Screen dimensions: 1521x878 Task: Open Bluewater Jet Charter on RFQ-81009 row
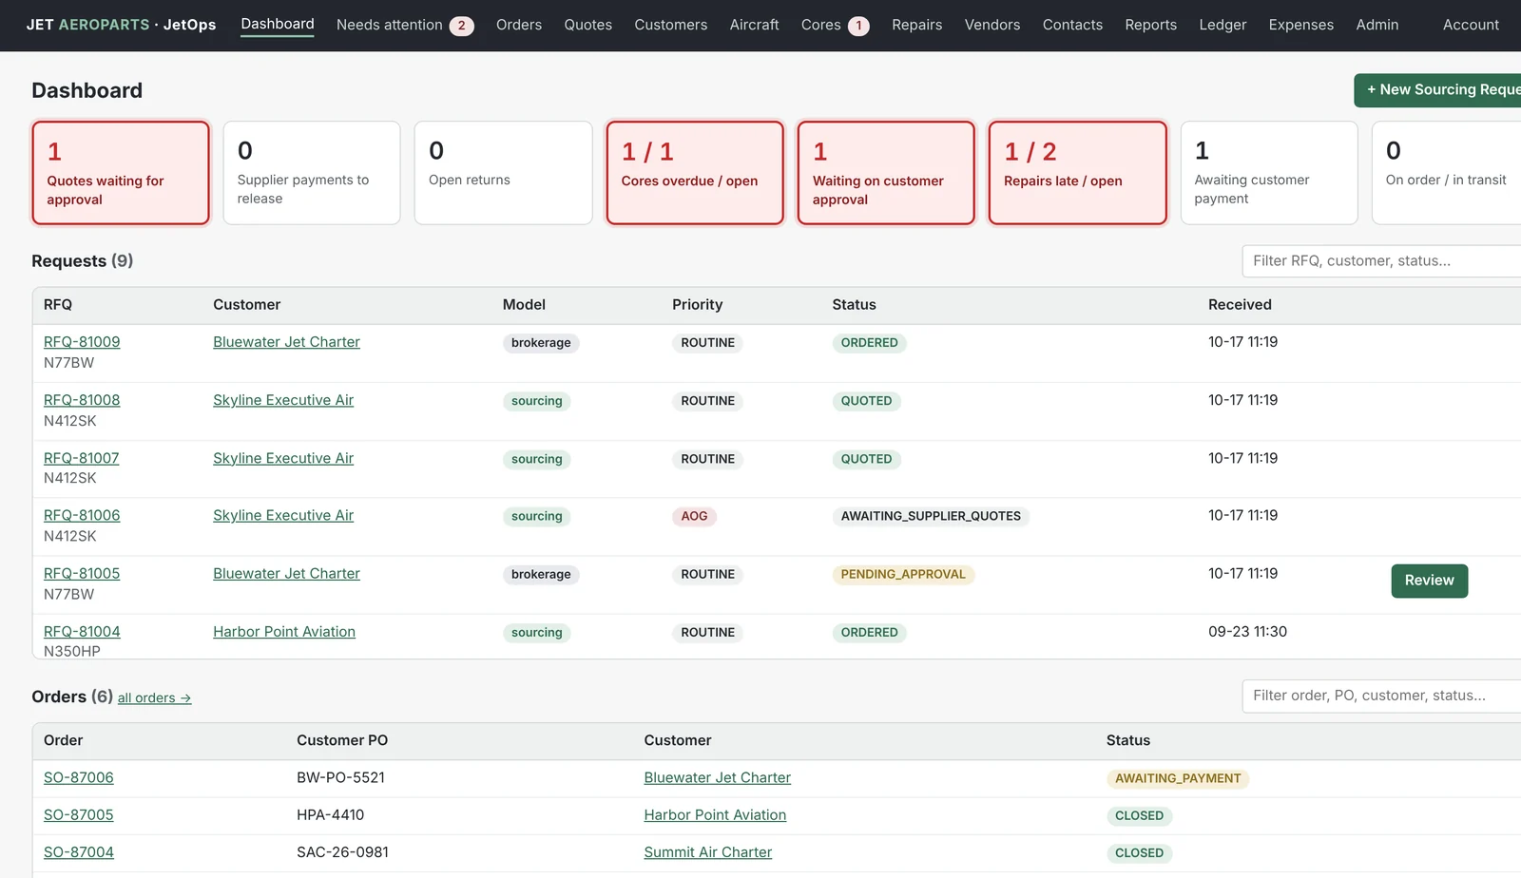[286, 342]
